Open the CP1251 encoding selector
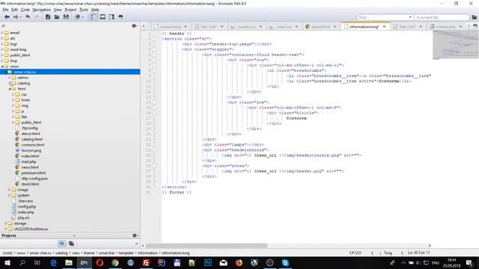 tap(361, 253)
